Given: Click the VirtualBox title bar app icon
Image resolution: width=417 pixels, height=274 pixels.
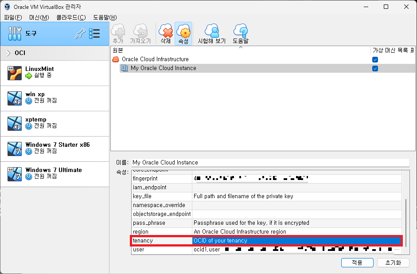Looking at the screenshot, I should pos(7,7).
